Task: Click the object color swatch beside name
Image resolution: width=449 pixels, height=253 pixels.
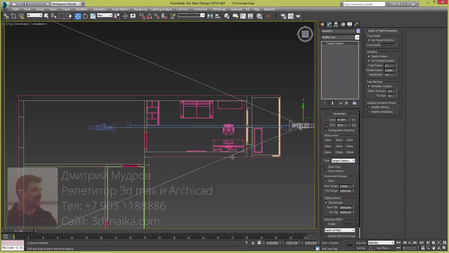Action: pos(358,31)
